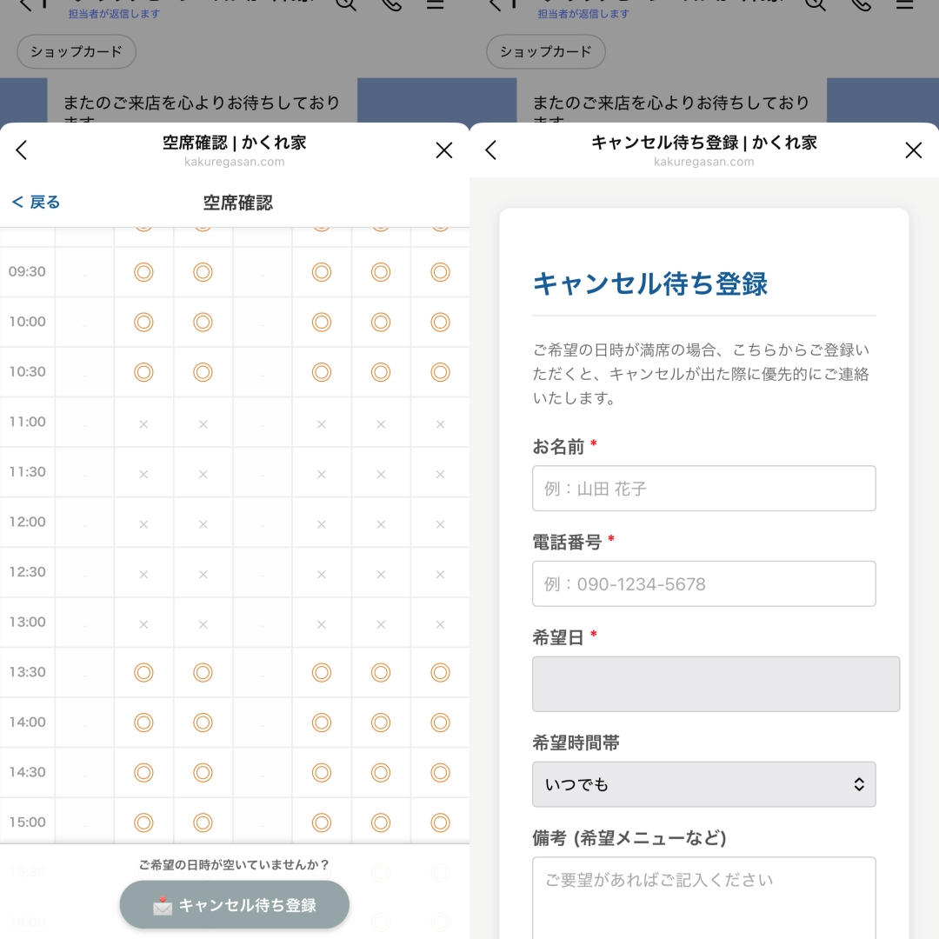Pick the first available circle in the 14:30 row
The width and height of the screenshot is (939, 939).
(x=143, y=772)
